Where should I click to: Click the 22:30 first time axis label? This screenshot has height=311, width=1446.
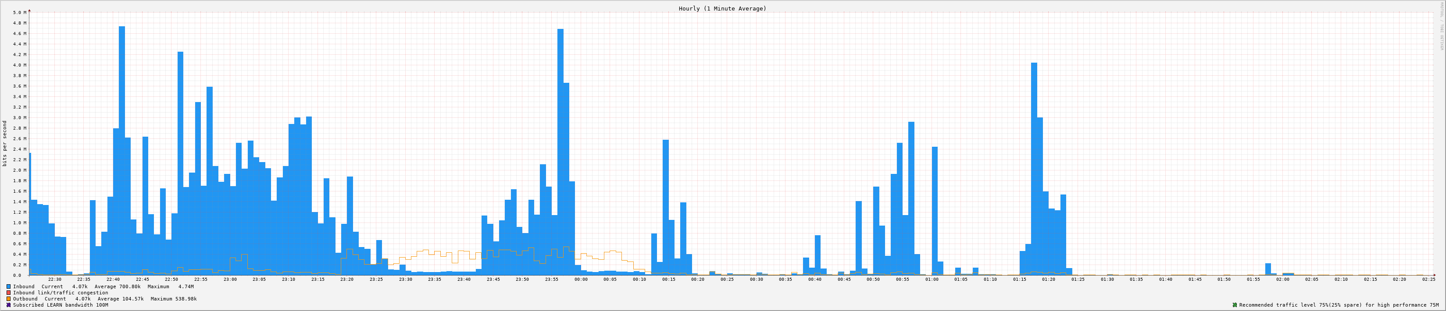coord(54,279)
